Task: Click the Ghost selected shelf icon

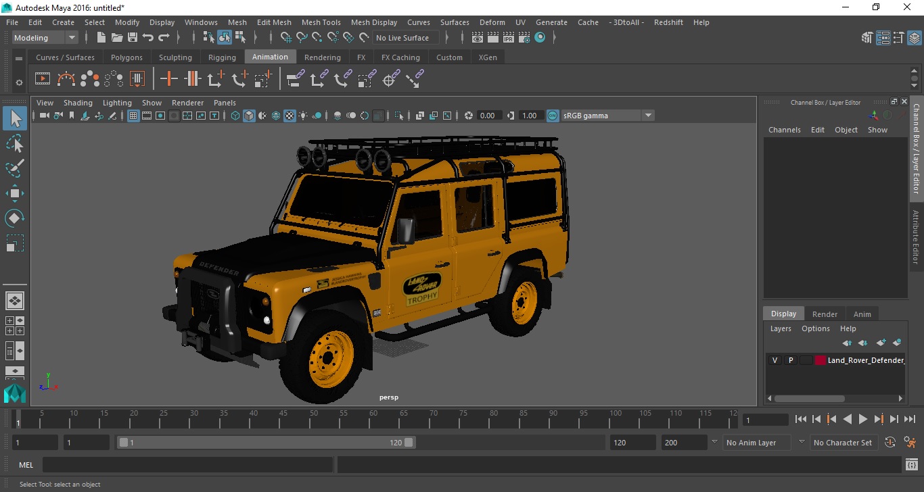Action: [x=90, y=79]
